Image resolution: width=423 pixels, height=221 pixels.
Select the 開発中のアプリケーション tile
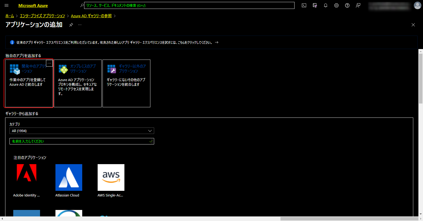pyautogui.click(x=29, y=83)
